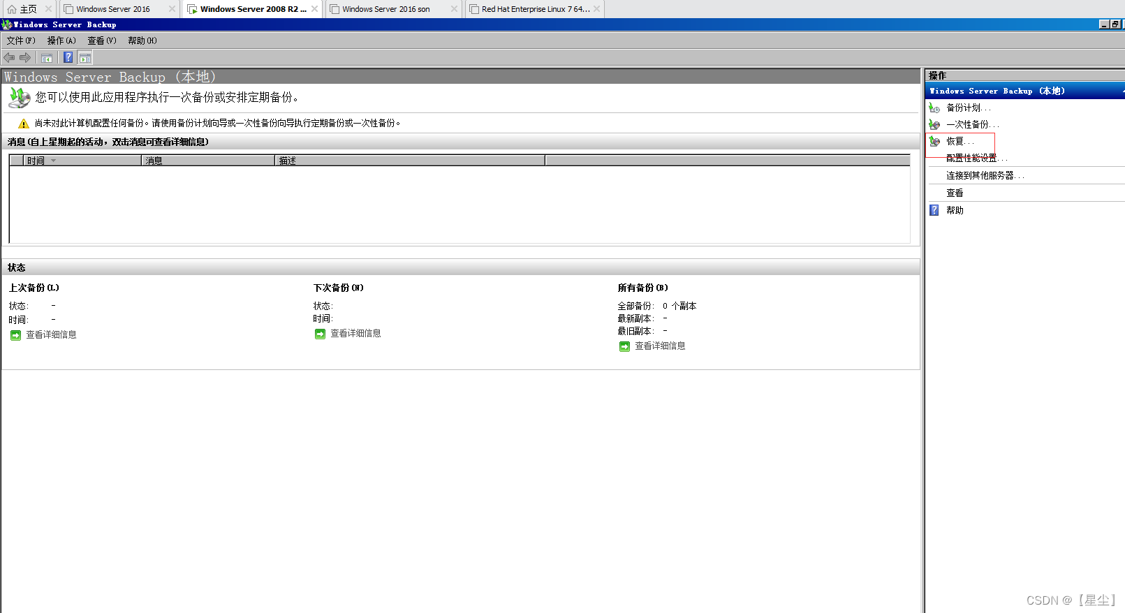The height and width of the screenshot is (613, 1125).
Task: Click the Back arrow toolbar icon
Action: pos(9,58)
